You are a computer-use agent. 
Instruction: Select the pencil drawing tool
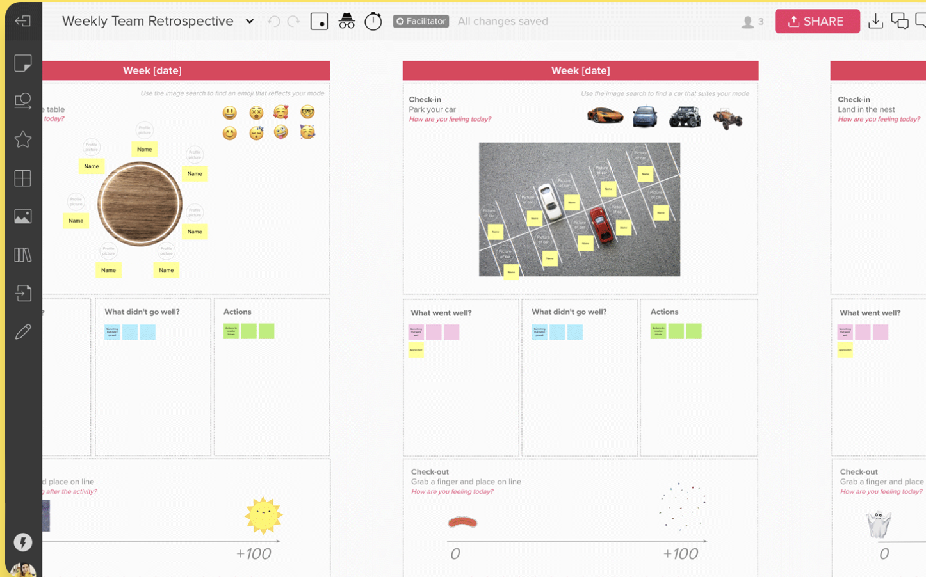(23, 331)
